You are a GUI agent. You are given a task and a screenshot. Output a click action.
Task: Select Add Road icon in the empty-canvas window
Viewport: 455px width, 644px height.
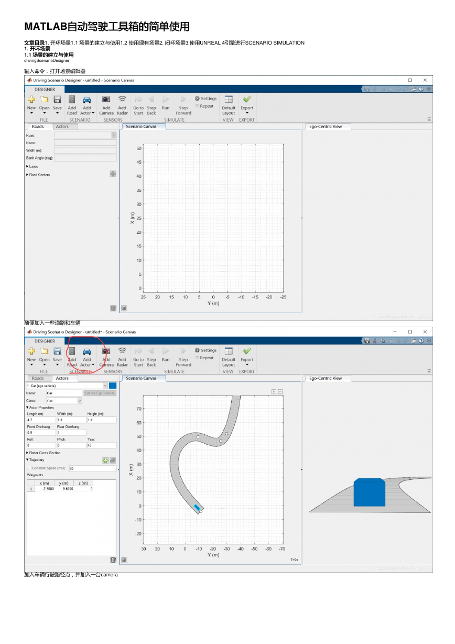(72, 99)
